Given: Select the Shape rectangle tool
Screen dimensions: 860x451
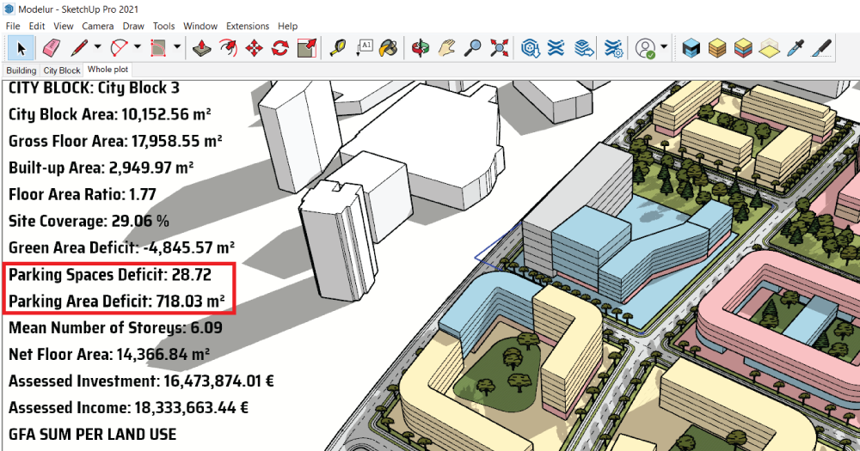Looking at the screenshot, I should click(158, 48).
